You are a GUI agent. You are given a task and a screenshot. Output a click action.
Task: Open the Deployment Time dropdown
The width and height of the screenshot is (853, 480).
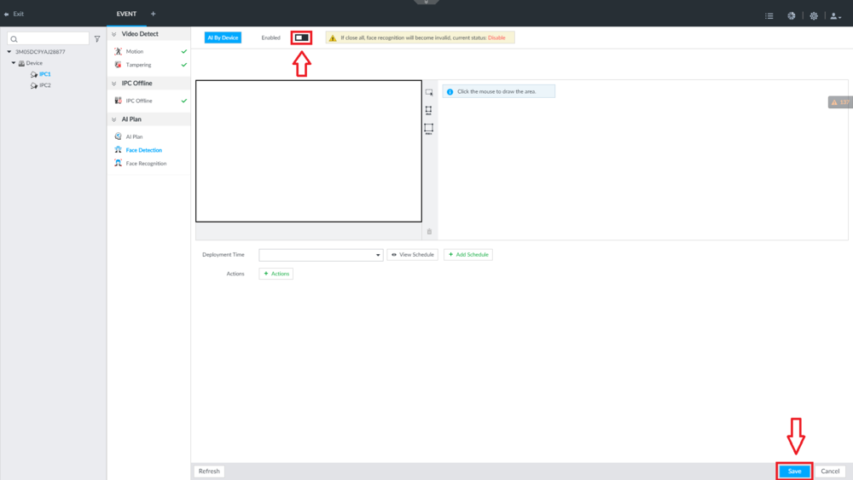point(321,255)
